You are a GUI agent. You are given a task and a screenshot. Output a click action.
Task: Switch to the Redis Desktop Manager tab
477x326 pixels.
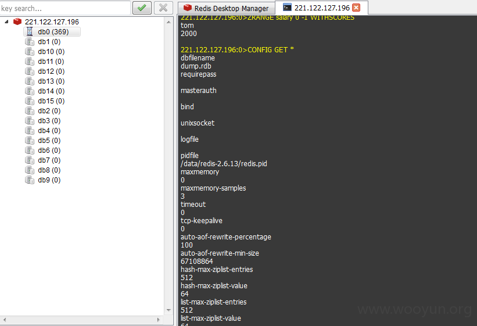(x=227, y=8)
